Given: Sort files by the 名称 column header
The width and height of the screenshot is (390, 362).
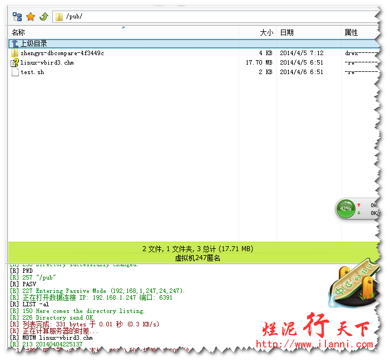Looking at the screenshot, I should 18,33.
